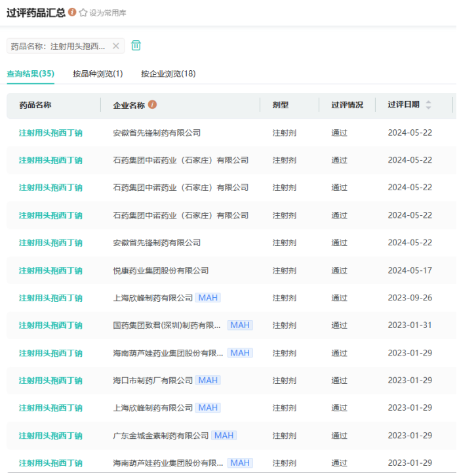Click company name 悦康药业集团股份有限公司
The height and width of the screenshot is (473, 457).
(161, 270)
